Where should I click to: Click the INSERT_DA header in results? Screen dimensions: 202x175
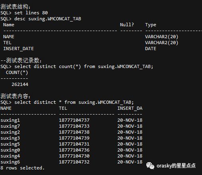pyautogui.click(x=130, y=108)
